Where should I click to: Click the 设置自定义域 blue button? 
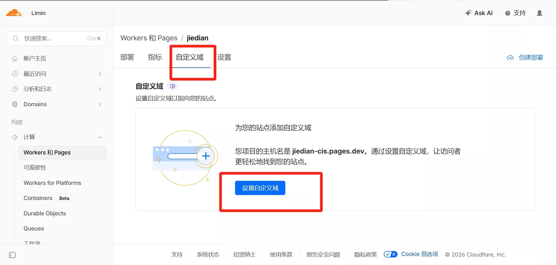pyautogui.click(x=260, y=188)
